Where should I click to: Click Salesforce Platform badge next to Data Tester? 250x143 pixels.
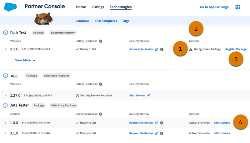(x=63, y=105)
